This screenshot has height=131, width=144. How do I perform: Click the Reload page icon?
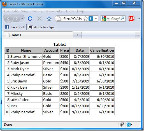pos(30,19)
